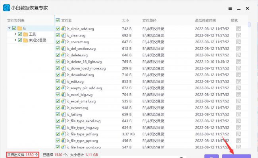Select ic_down_load_more.svg file name

click(x=86, y=68)
